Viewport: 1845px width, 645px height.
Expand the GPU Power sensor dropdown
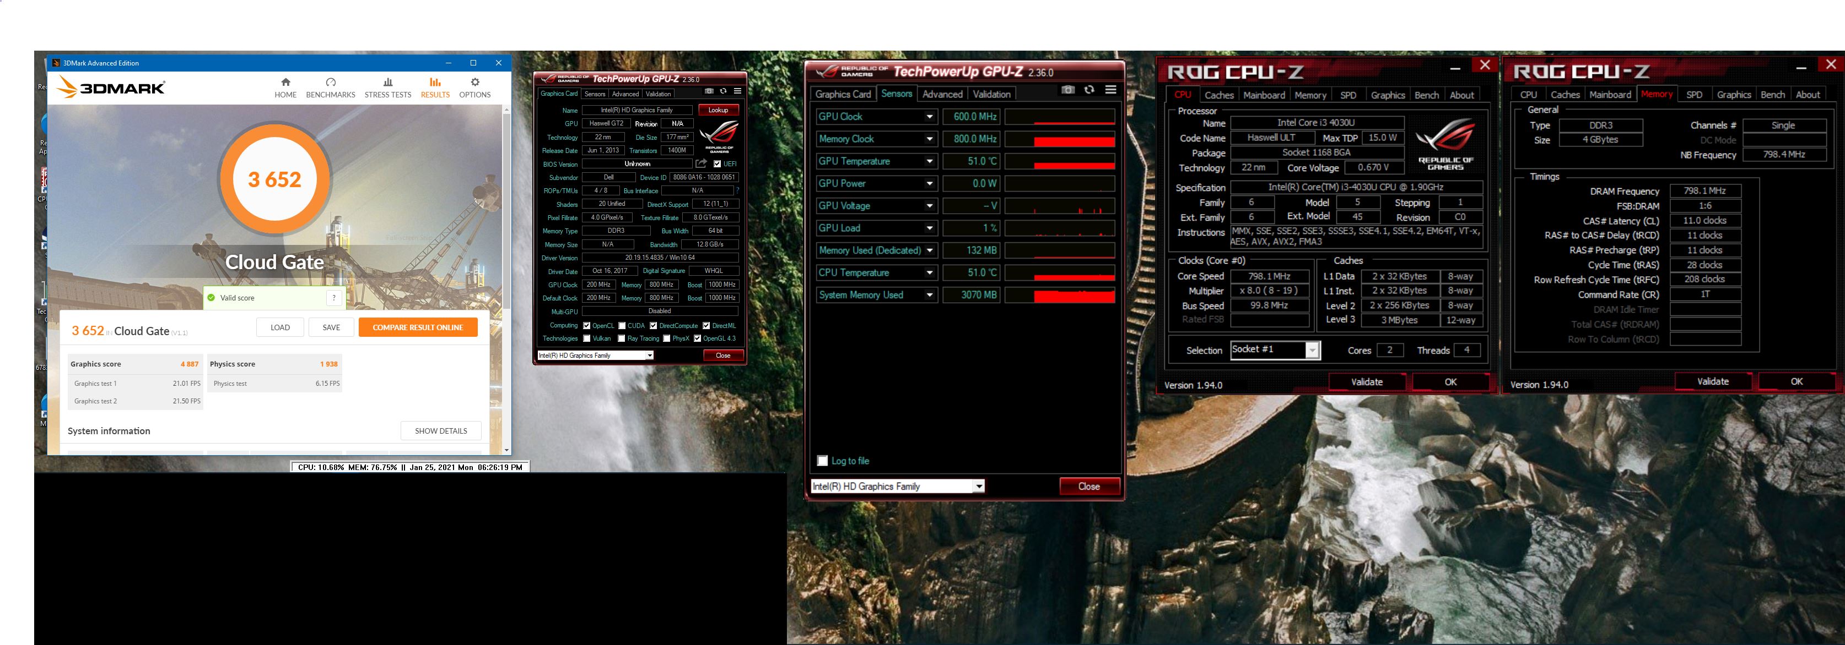[x=929, y=183]
